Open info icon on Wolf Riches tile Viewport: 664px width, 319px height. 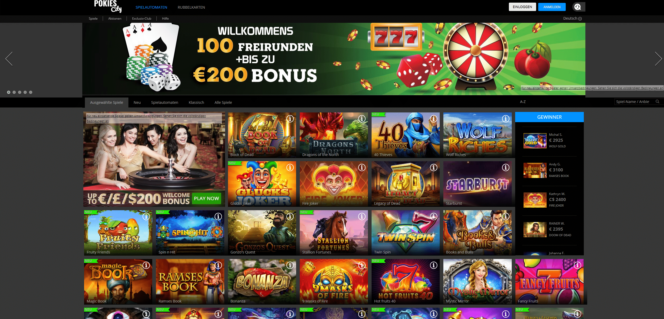pos(505,119)
